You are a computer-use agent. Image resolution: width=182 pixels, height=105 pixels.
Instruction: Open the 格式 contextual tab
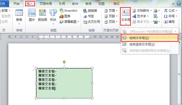click(116, 4)
